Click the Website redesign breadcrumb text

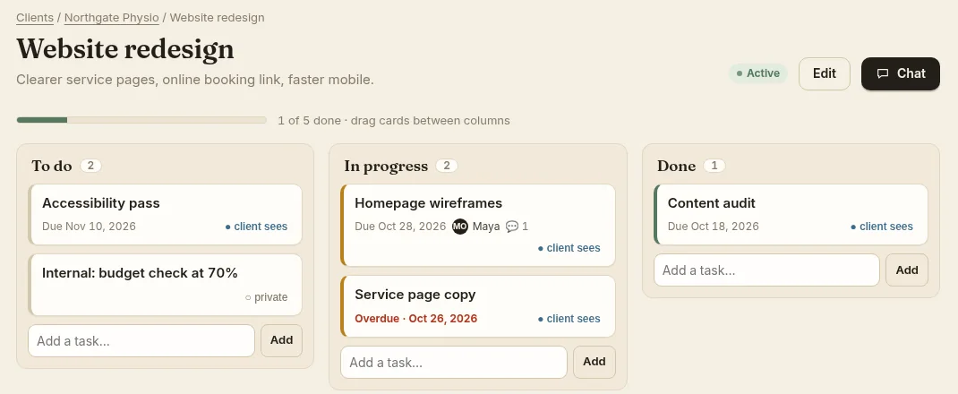[x=217, y=17]
